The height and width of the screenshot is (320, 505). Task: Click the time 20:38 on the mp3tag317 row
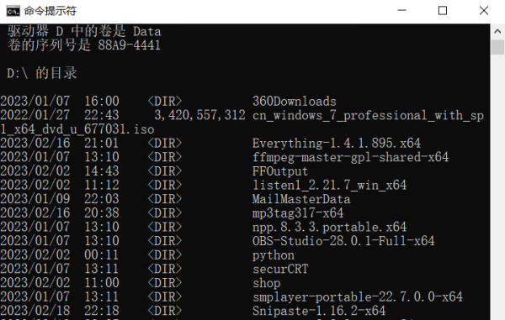pyautogui.click(x=102, y=213)
